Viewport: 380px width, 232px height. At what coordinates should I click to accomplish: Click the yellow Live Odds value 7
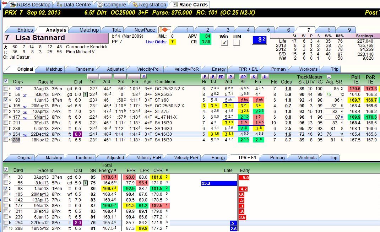pos(172,42)
